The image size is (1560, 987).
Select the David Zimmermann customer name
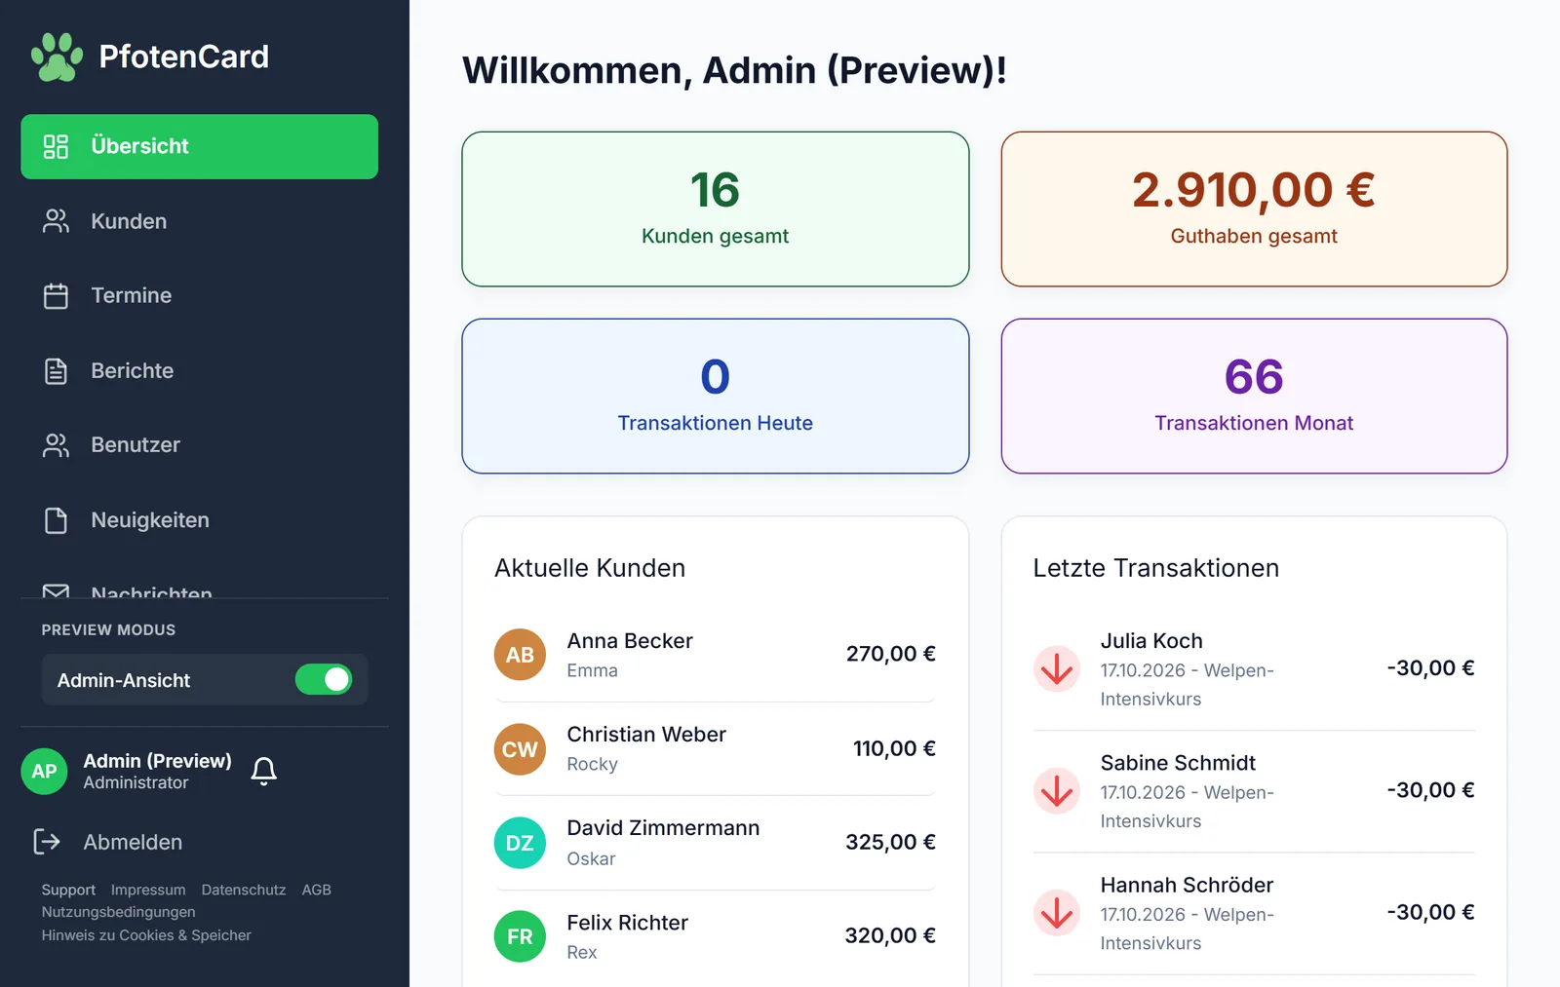coord(663,828)
